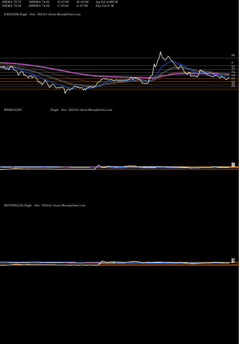Click the 96 price axis label

(233, 55)
